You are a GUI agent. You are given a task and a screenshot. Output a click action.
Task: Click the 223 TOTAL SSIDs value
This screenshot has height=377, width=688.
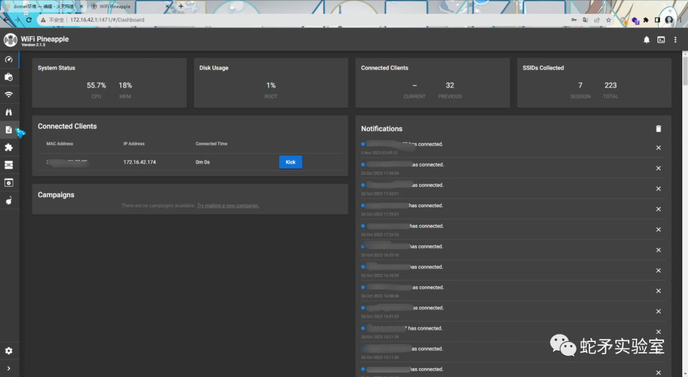(610, 85)
